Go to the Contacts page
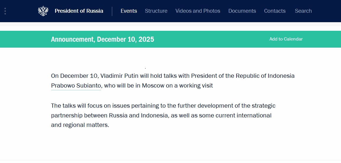Screen dimensions: 341x163 coord(275,11)
